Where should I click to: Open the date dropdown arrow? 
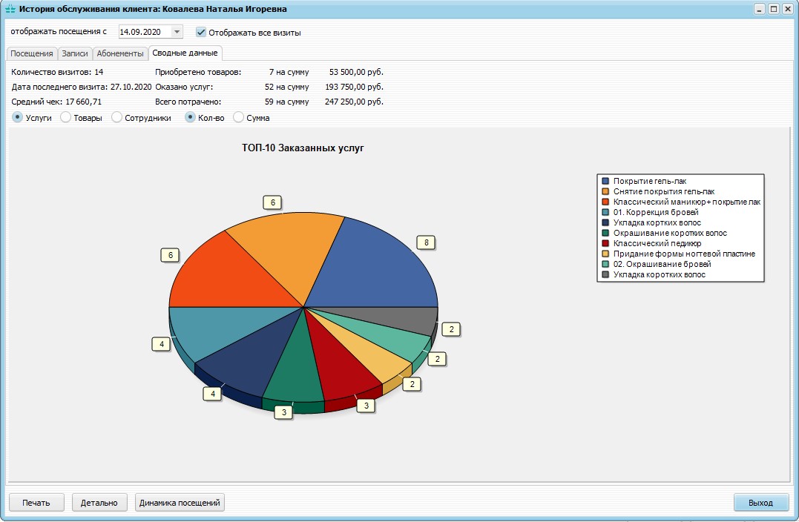[x=176, y=32]
